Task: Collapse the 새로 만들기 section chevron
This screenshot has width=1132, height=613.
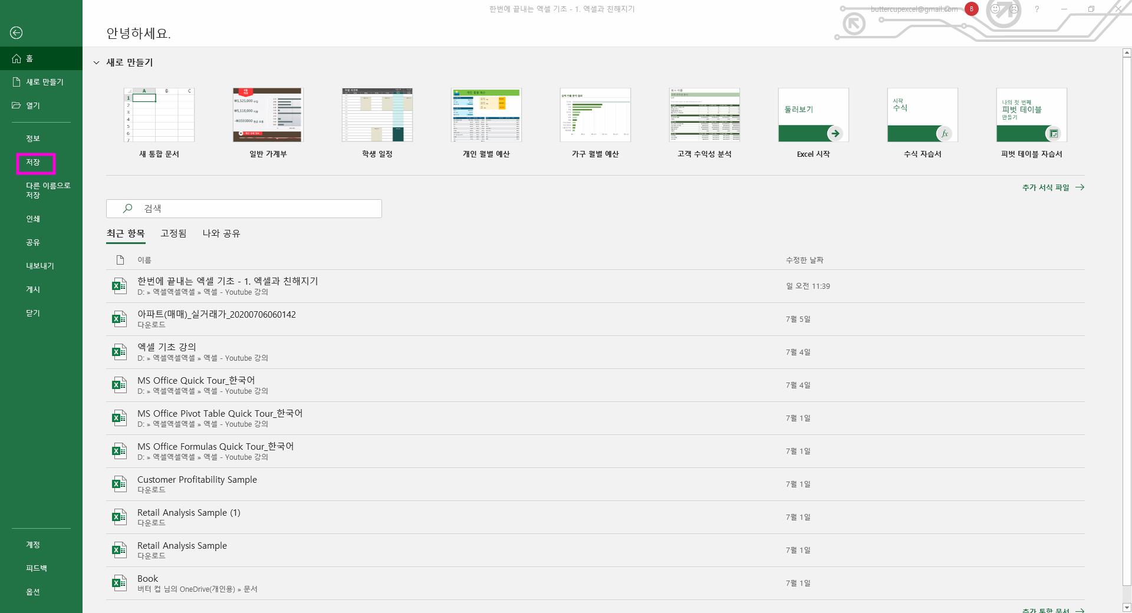Action: (97, 62)
